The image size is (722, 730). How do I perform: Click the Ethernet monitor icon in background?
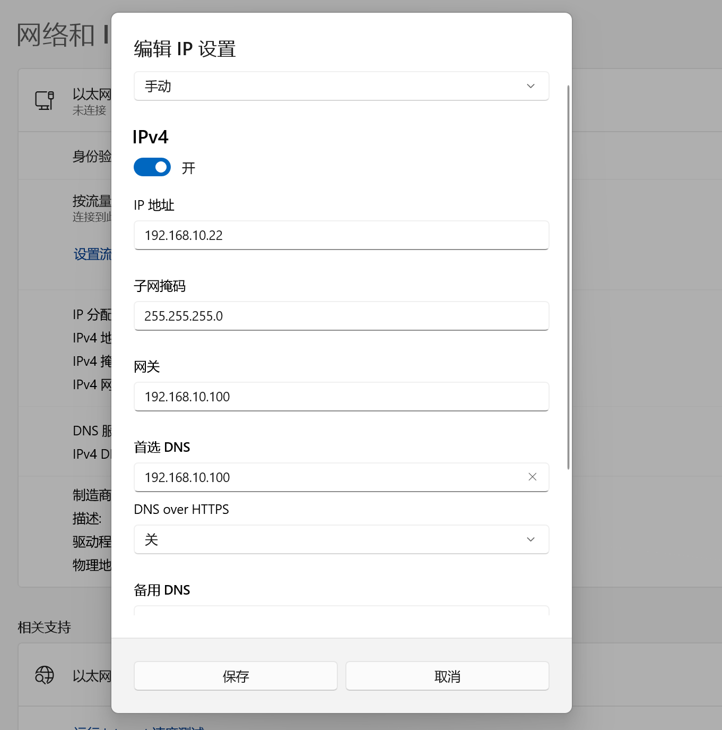click(45, 100)
